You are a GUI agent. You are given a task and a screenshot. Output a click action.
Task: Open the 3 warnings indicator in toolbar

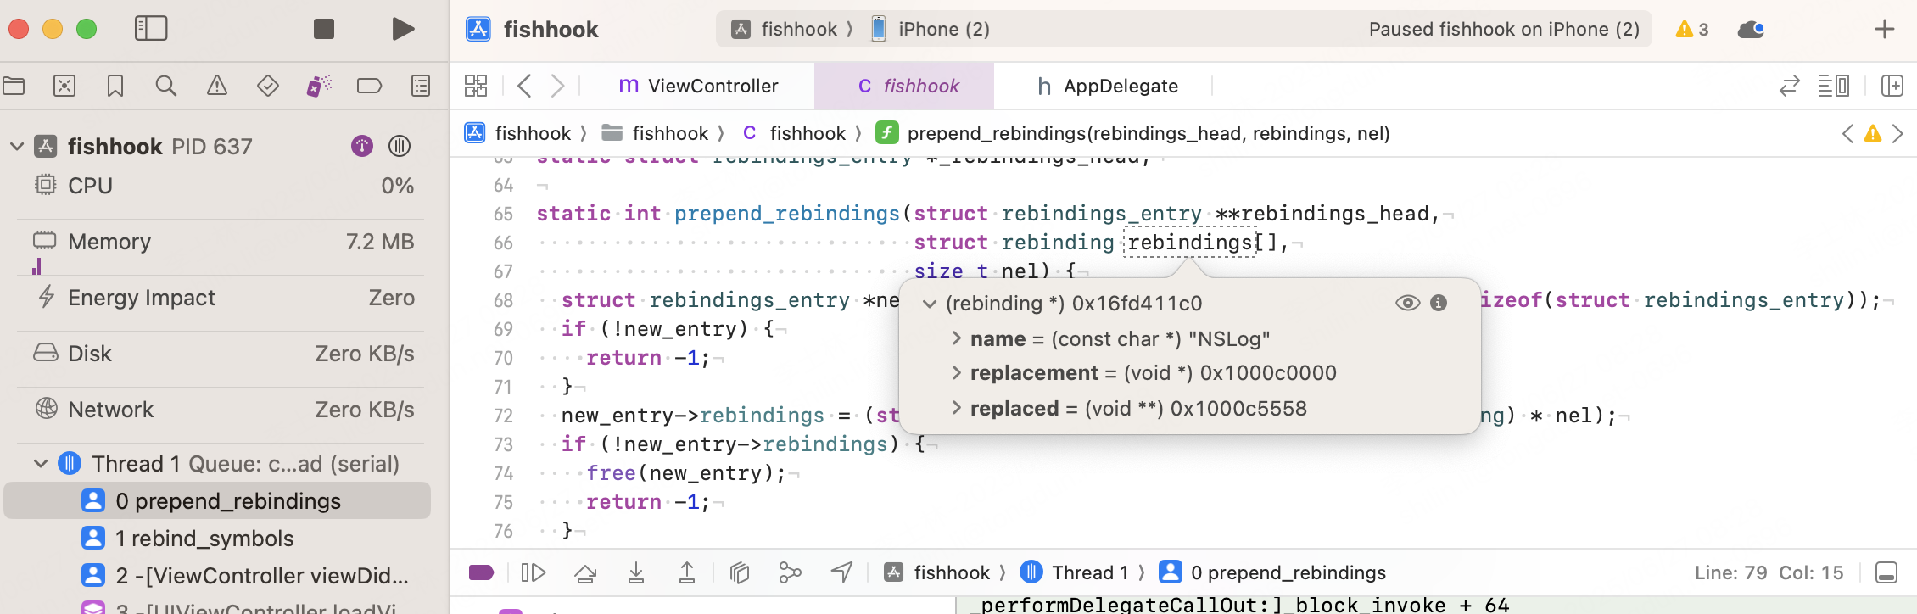[1692, 29]
